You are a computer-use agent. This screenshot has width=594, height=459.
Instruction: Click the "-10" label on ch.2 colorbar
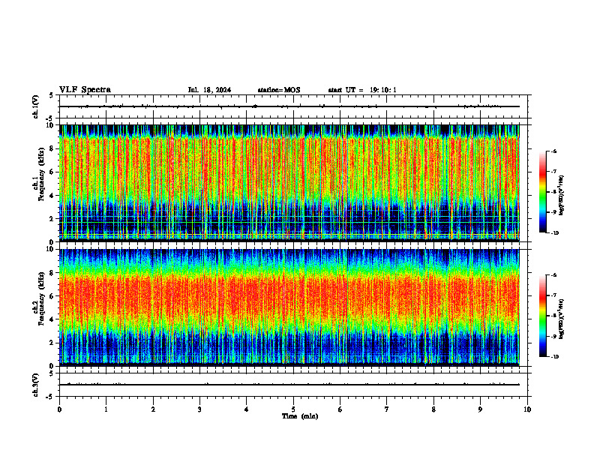click(x=555, y=357)
